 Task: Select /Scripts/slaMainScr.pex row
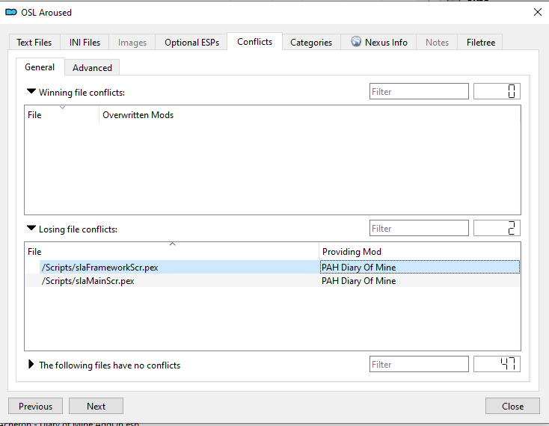coord(272,281)
